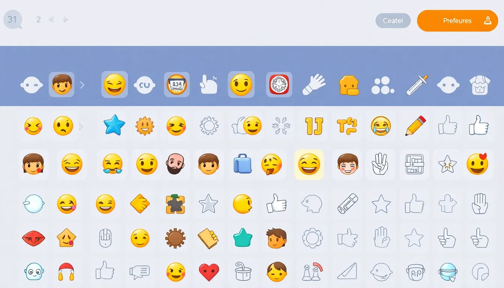
Task: Open the red clock category tab
Action: point(279,84)
